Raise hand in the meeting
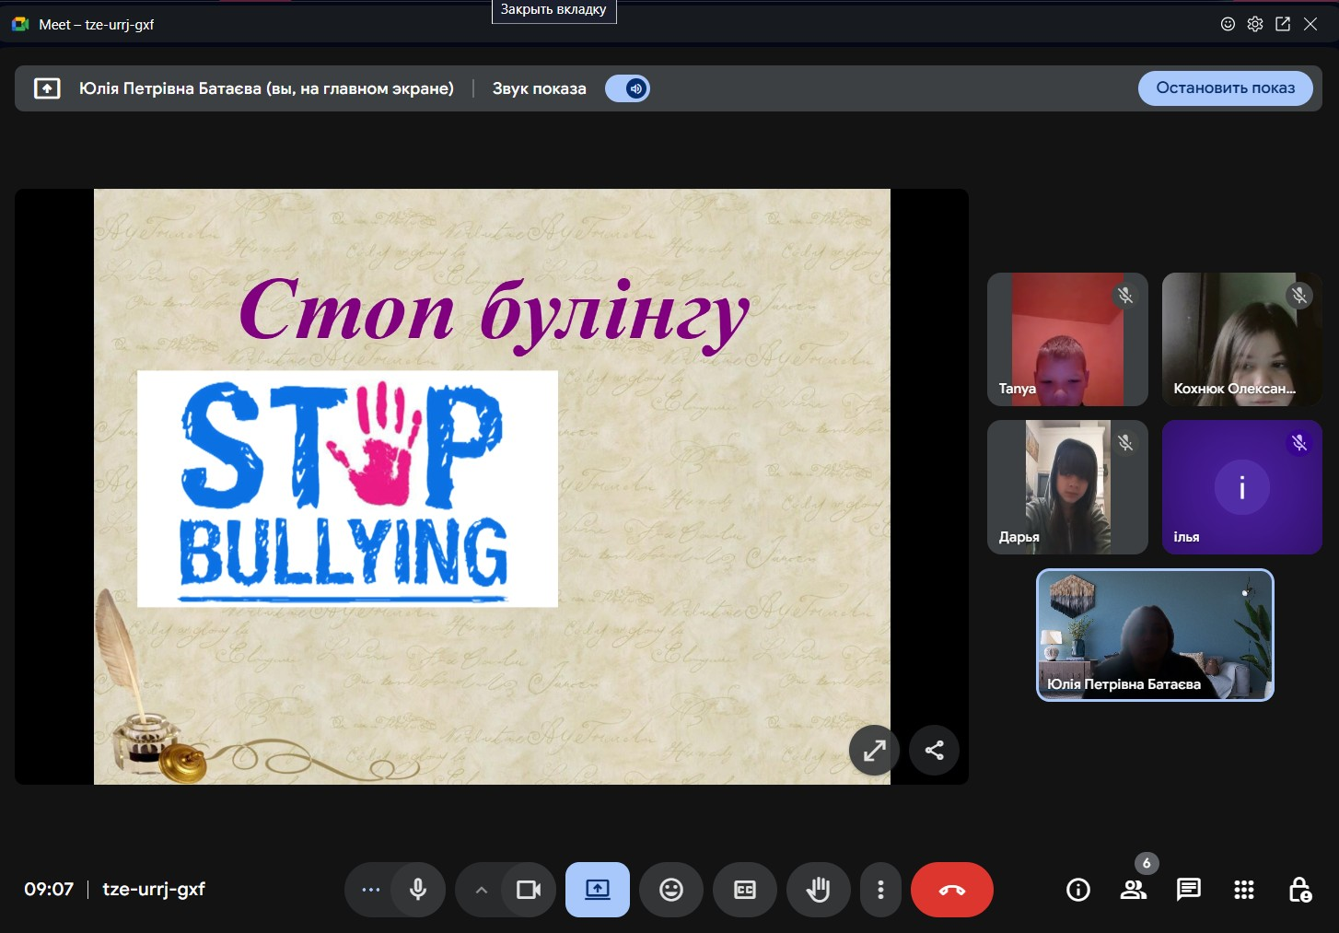This screenshot has width=1339, height=933. pos(818,890)
